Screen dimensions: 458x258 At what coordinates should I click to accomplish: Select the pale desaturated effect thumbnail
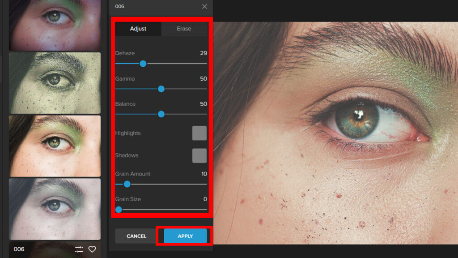coord(55,209)
